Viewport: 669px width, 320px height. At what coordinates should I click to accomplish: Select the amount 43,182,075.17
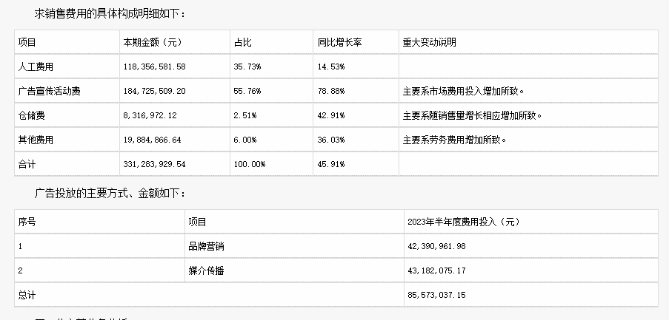436,270
